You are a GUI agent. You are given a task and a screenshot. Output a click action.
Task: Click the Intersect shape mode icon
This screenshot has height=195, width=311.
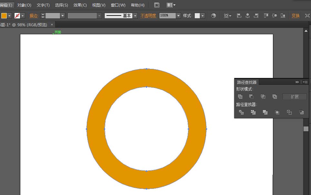tap(264, 97)
